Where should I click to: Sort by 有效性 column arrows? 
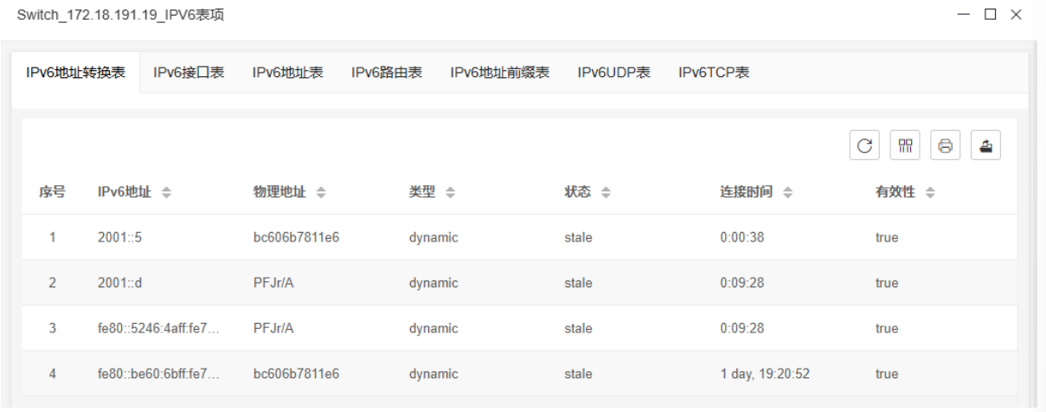[x=931, y=192]
